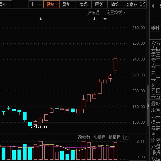
Task: Open the 复权 dropdown
Action: pyautogui.click(x=51, y=4)
